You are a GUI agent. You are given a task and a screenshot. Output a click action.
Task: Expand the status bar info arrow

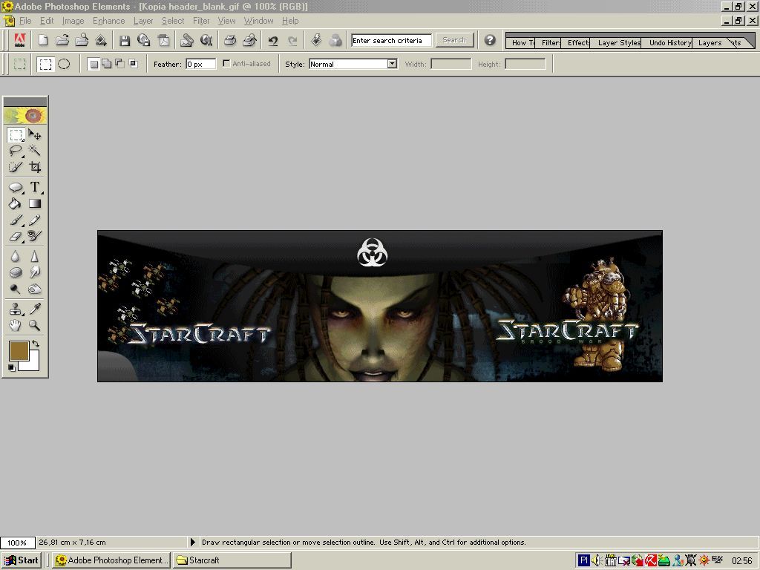click(194, 543)
